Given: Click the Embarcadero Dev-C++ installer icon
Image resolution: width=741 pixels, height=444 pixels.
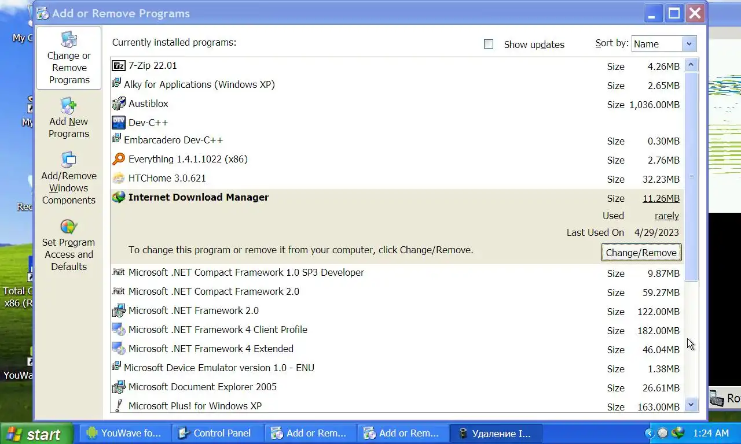Looking at the screenshot, I should (116, 139).
